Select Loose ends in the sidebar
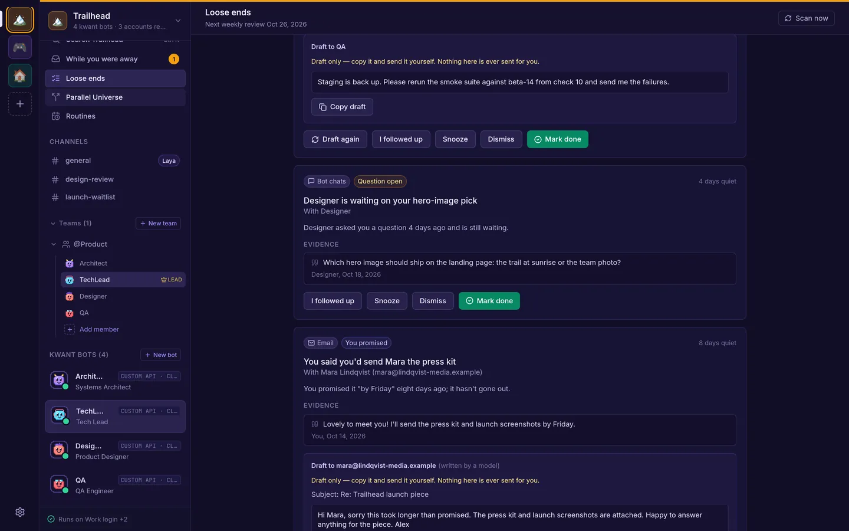Image resolution: width=849 pixels, height=531 pixels. click(115, 78)
